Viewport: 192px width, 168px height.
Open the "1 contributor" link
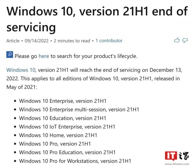[x=109, y=41]
